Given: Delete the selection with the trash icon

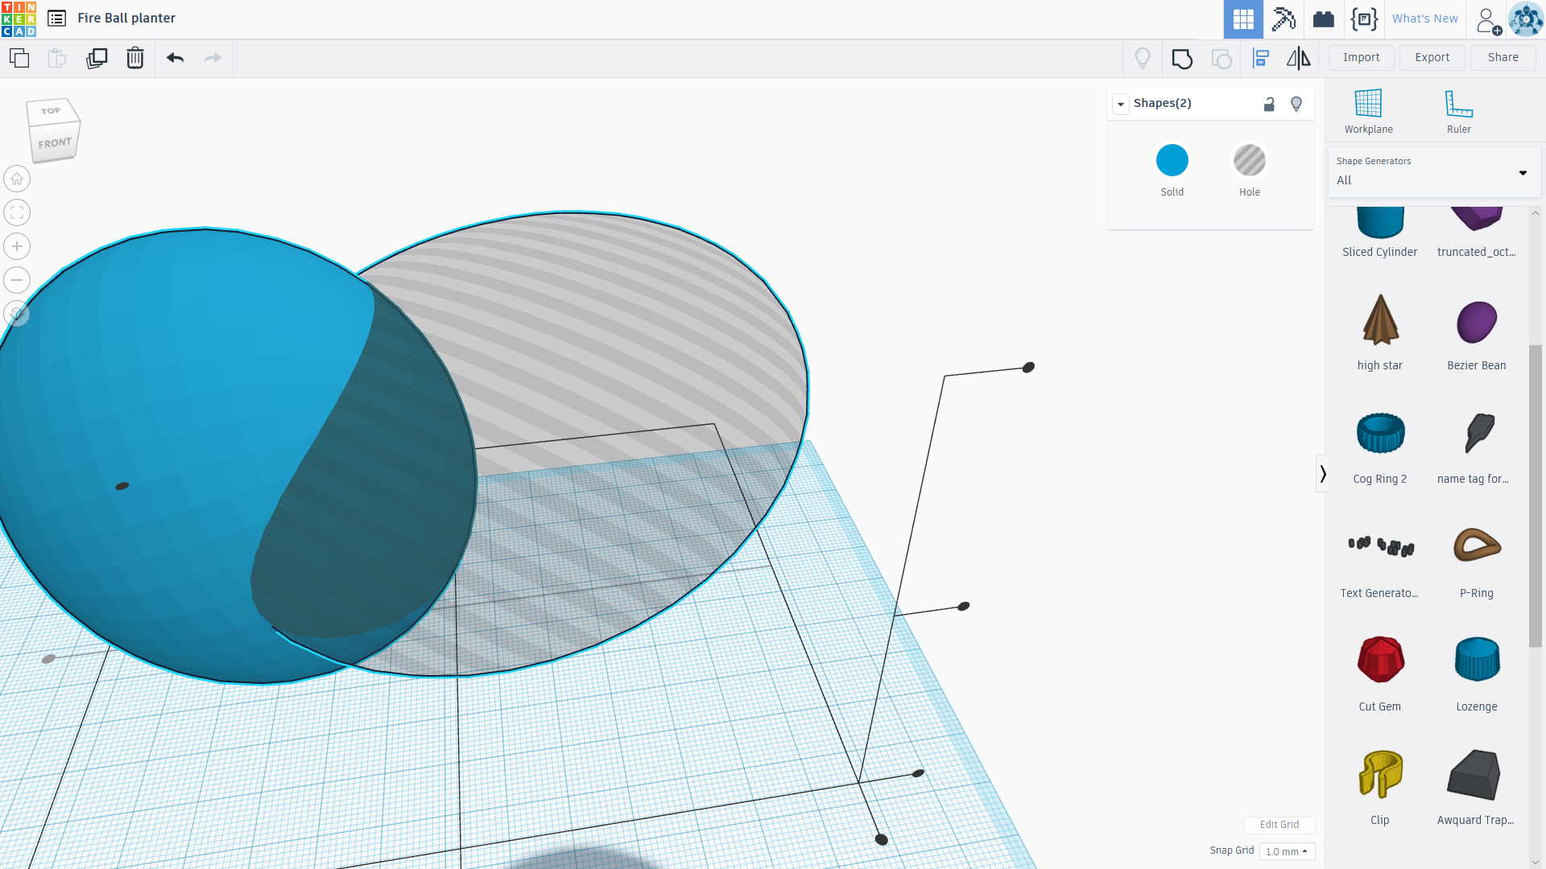Looking at the screenshot, I should (x=135, y=58).
